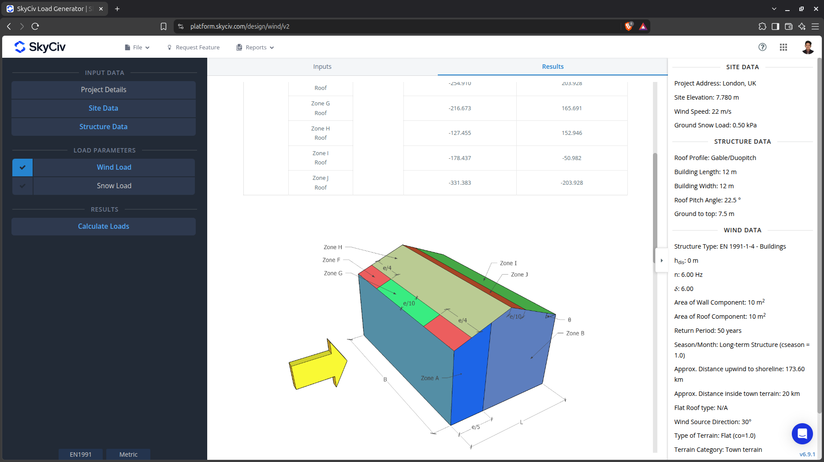Select the SkyCiv Load Generator browser tab
The width and height of the screenshot is (824, 462).
(55, 9)
